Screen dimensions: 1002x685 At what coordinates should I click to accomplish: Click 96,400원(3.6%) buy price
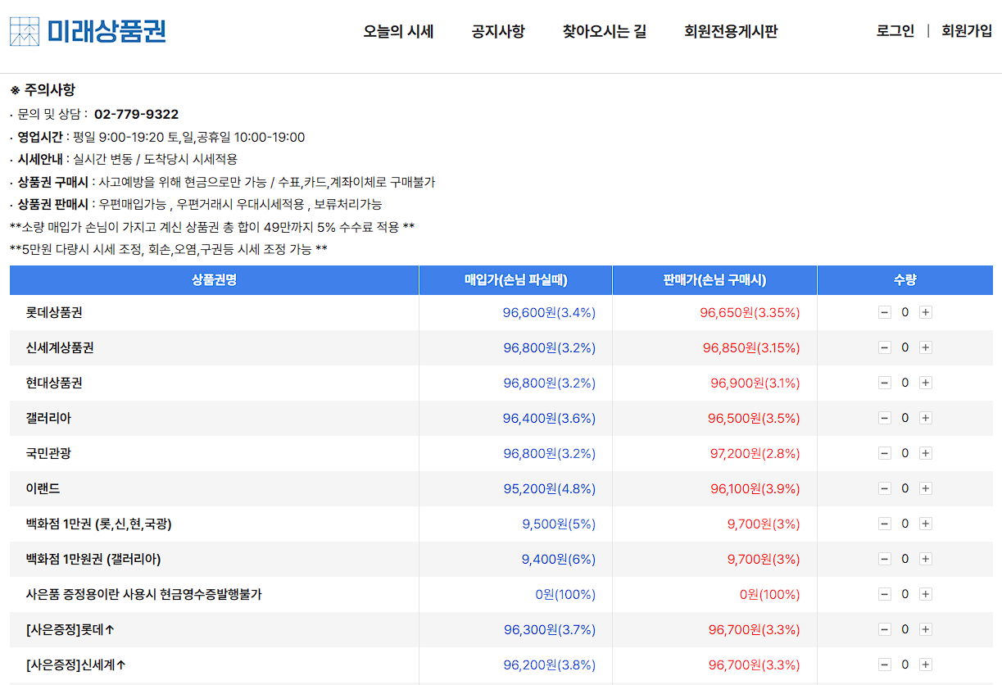[x=549, y=418]
